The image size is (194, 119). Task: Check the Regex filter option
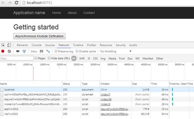coord(36,58)
